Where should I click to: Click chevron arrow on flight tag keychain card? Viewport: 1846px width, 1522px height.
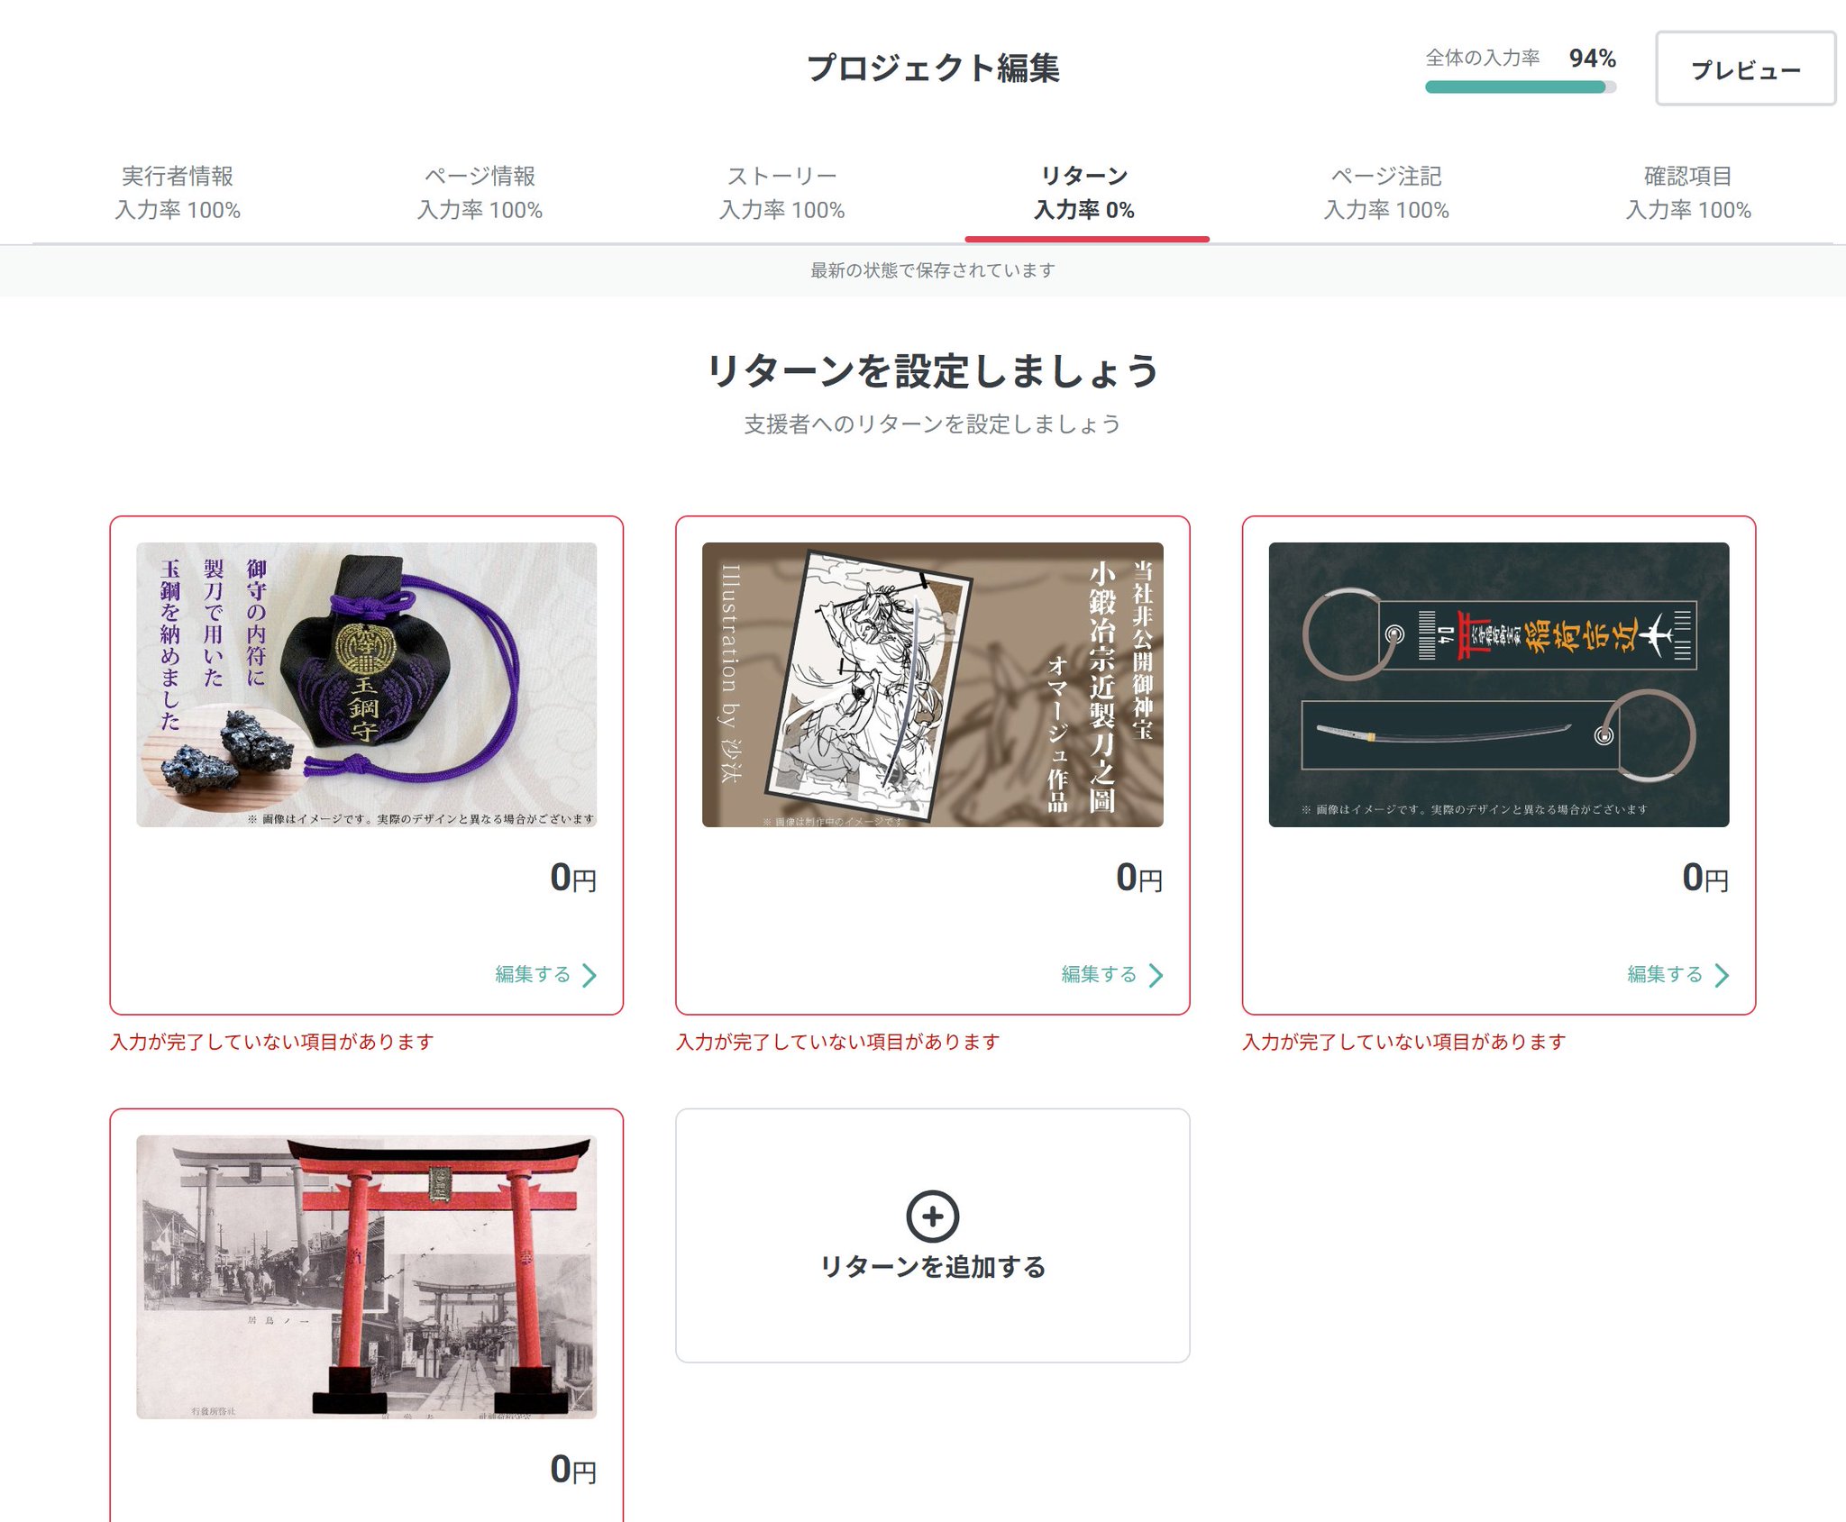click(x=1722, y=975)
